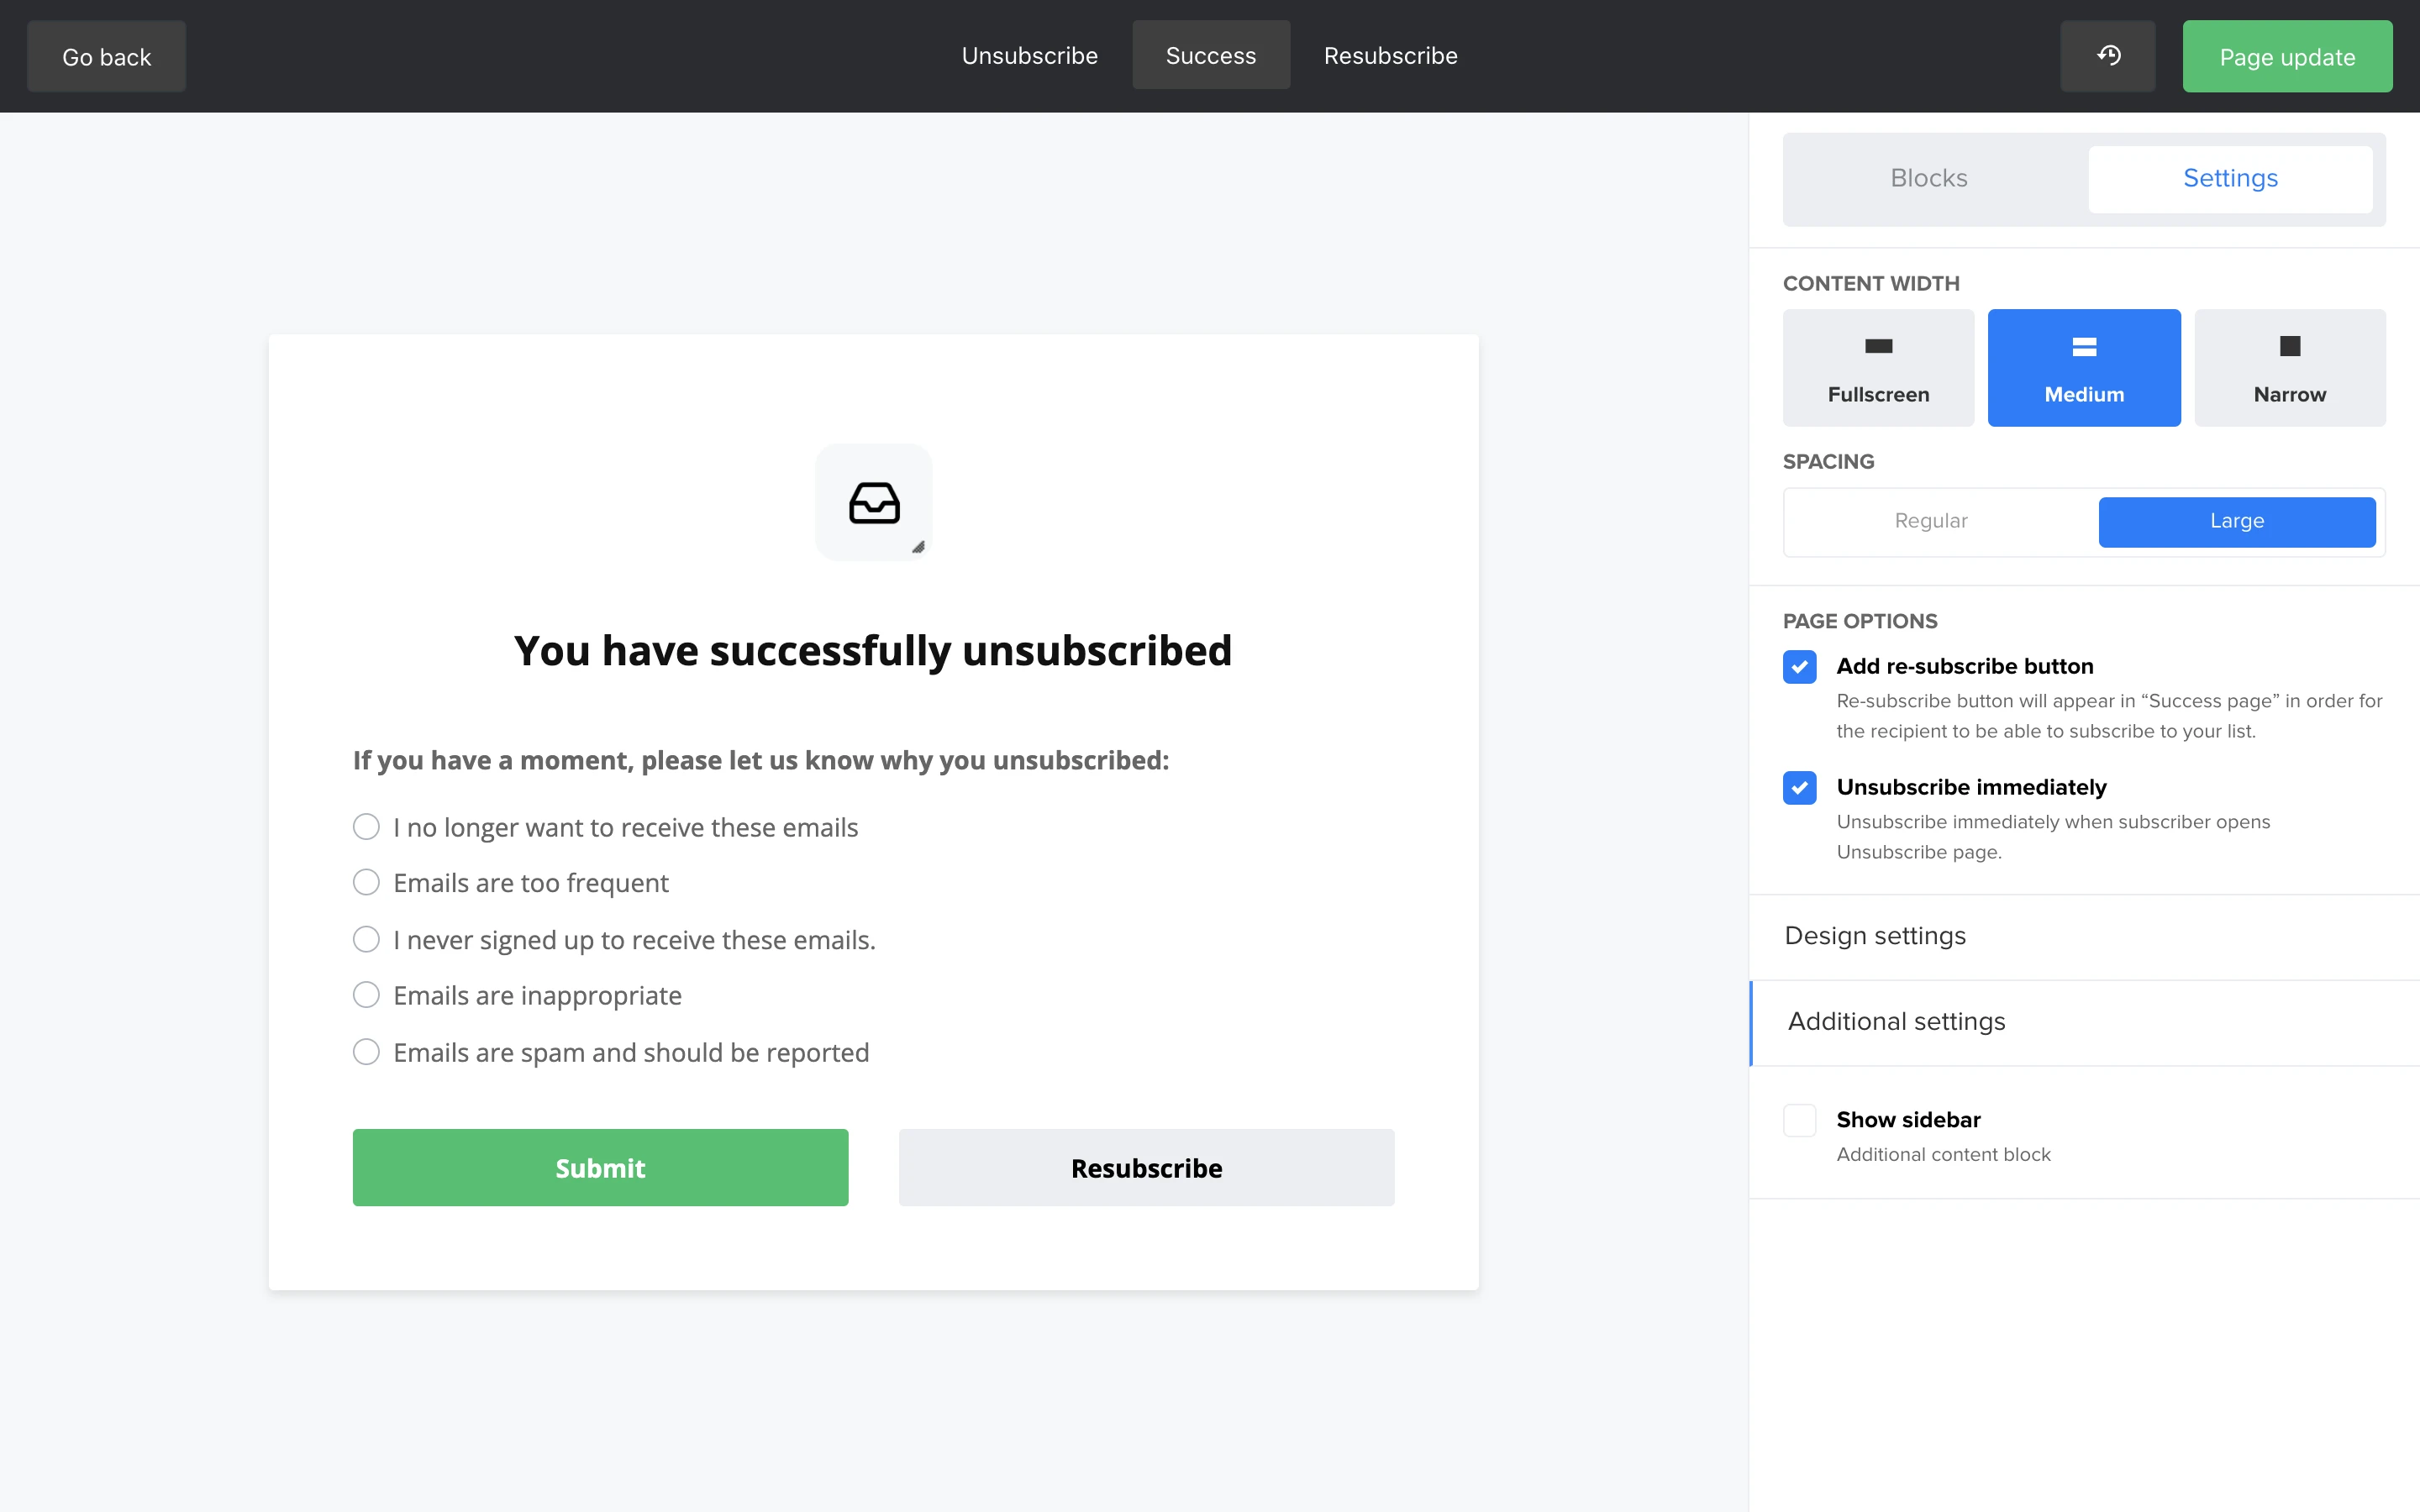Open the Resubscribe page tab
The height and width of the screenshot is (1512, 2420).
pos(1390,56)
